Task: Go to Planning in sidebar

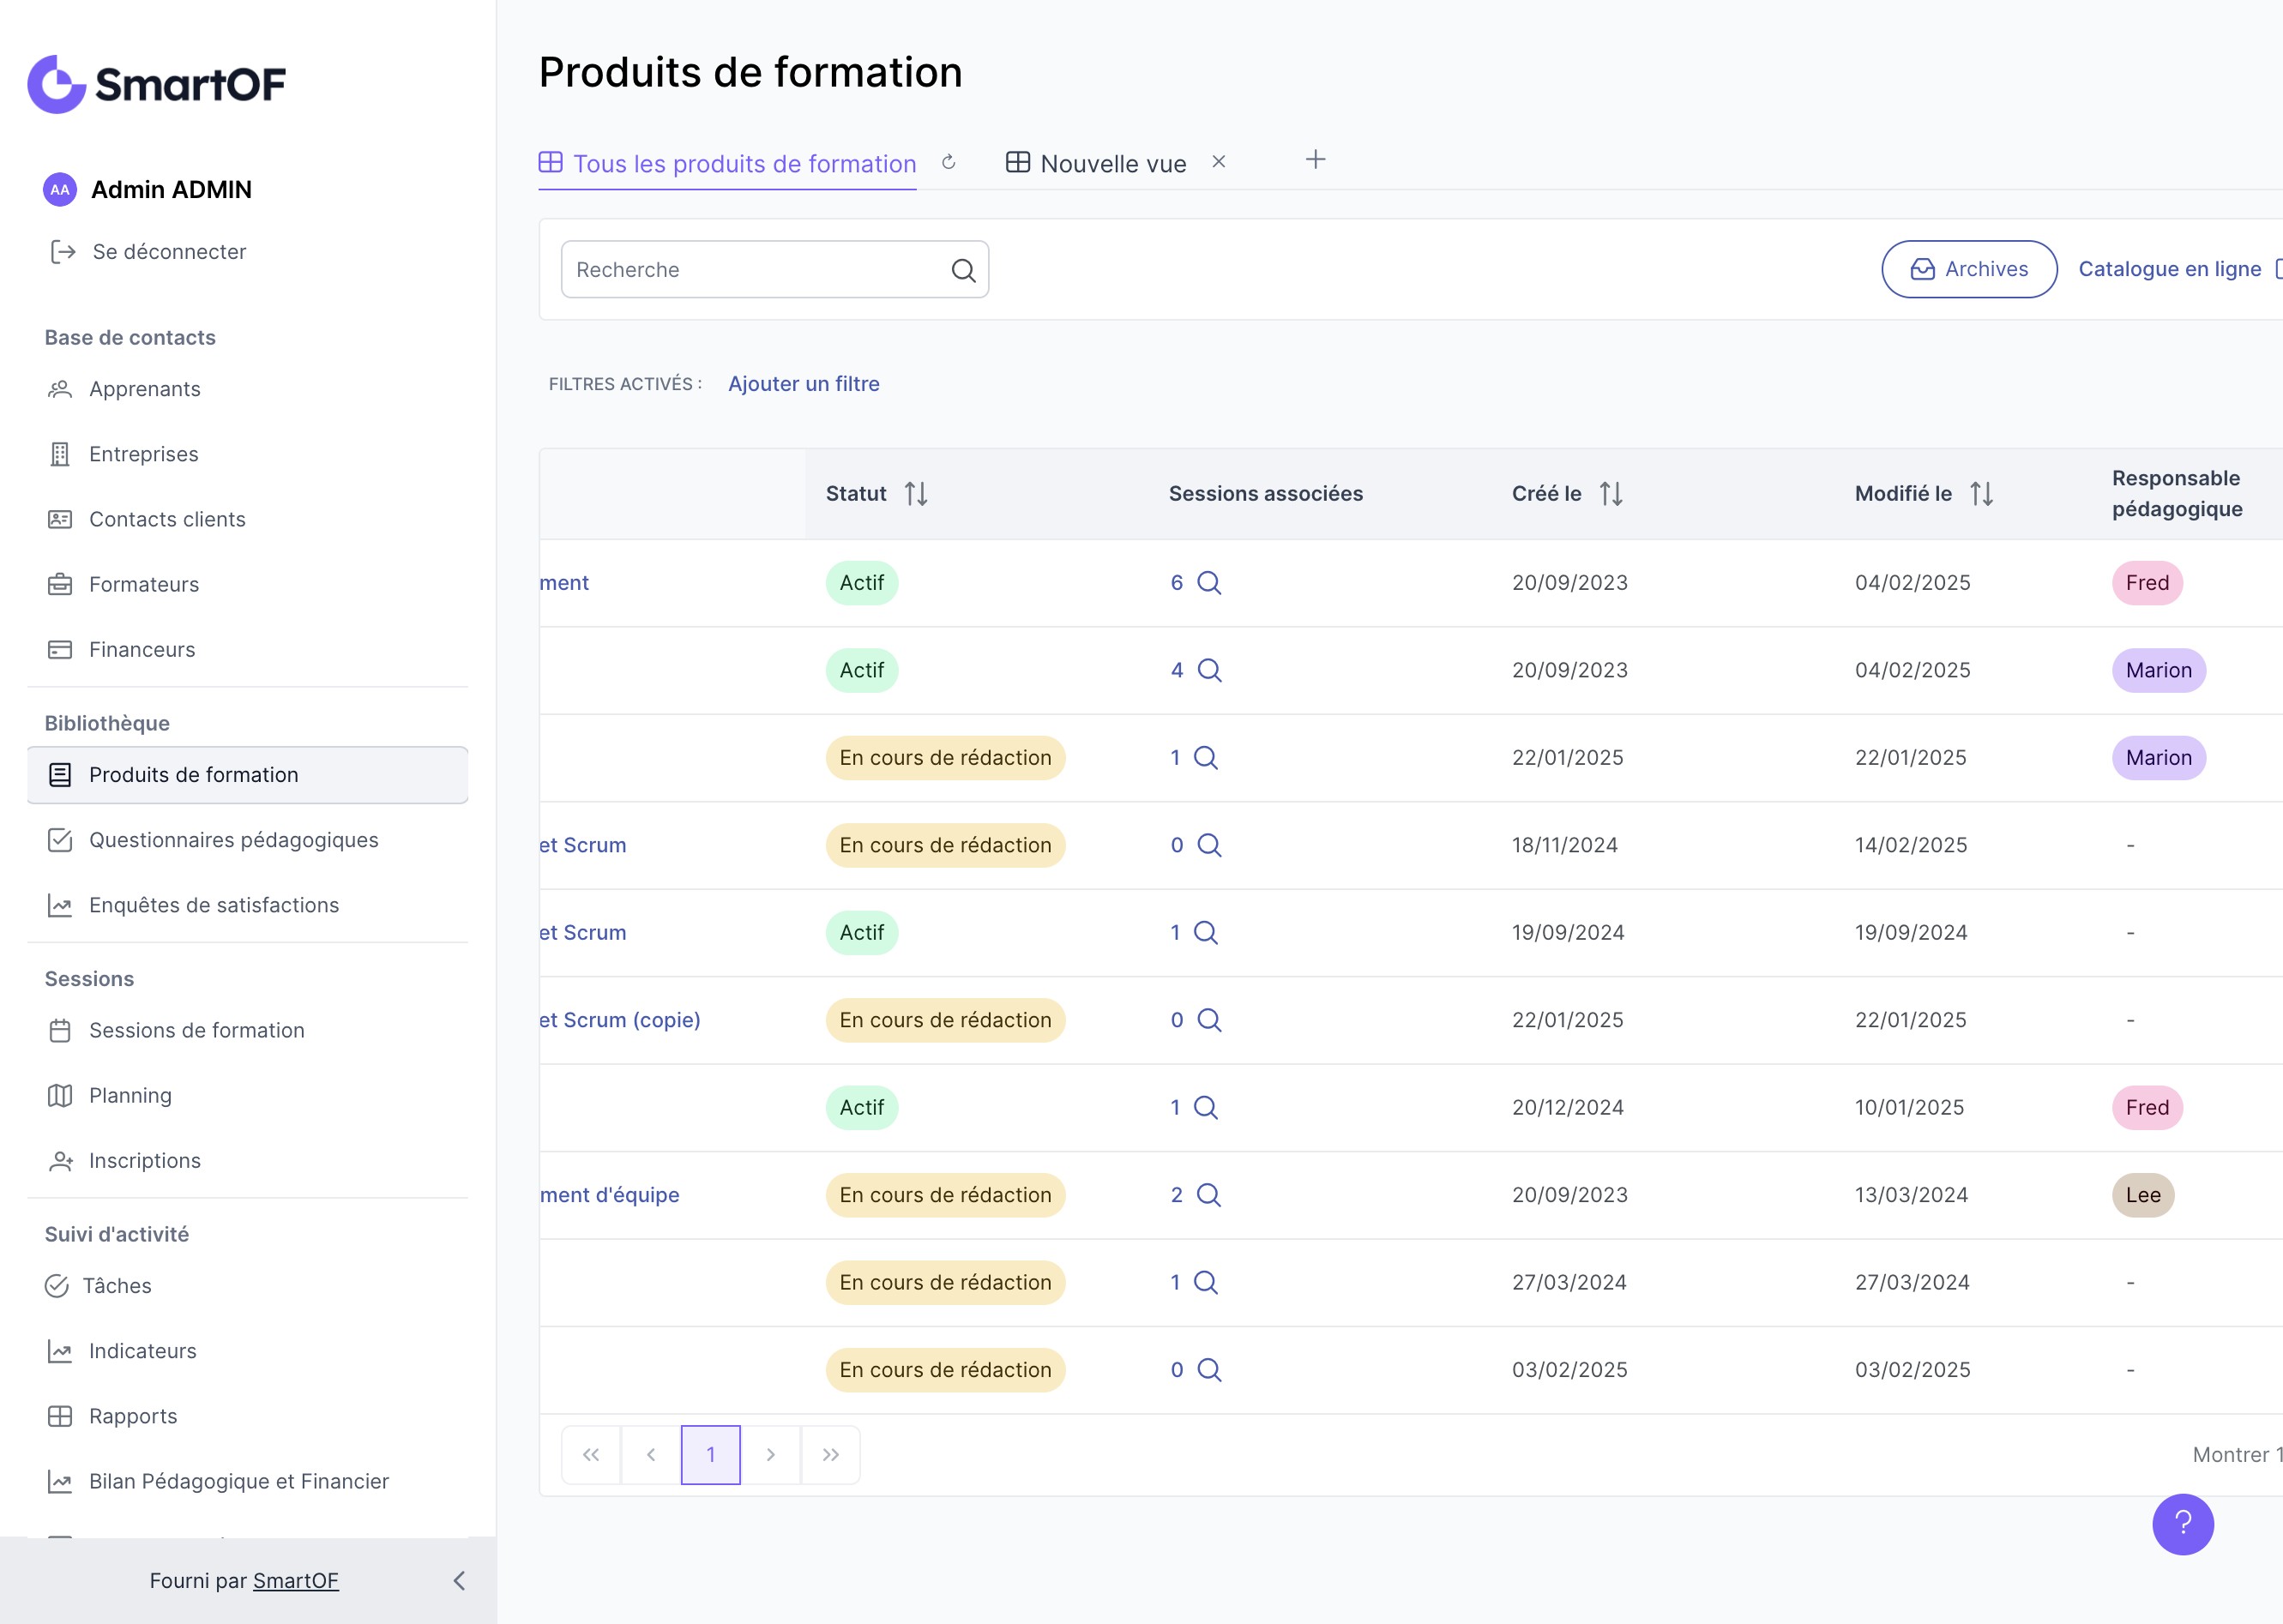Action: [x=130, y=1095]
